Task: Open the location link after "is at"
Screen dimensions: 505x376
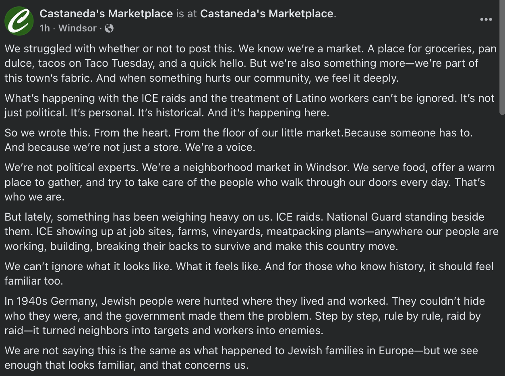Action: pyautogui.click(x=267, y=14)
